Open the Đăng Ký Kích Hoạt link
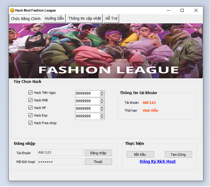The image size is (210, 187). (x=158, y=161)
